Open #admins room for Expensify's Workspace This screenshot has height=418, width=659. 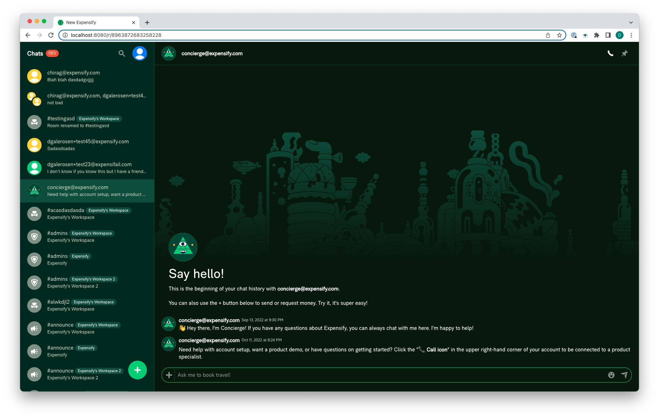click(x=87, y=237)
